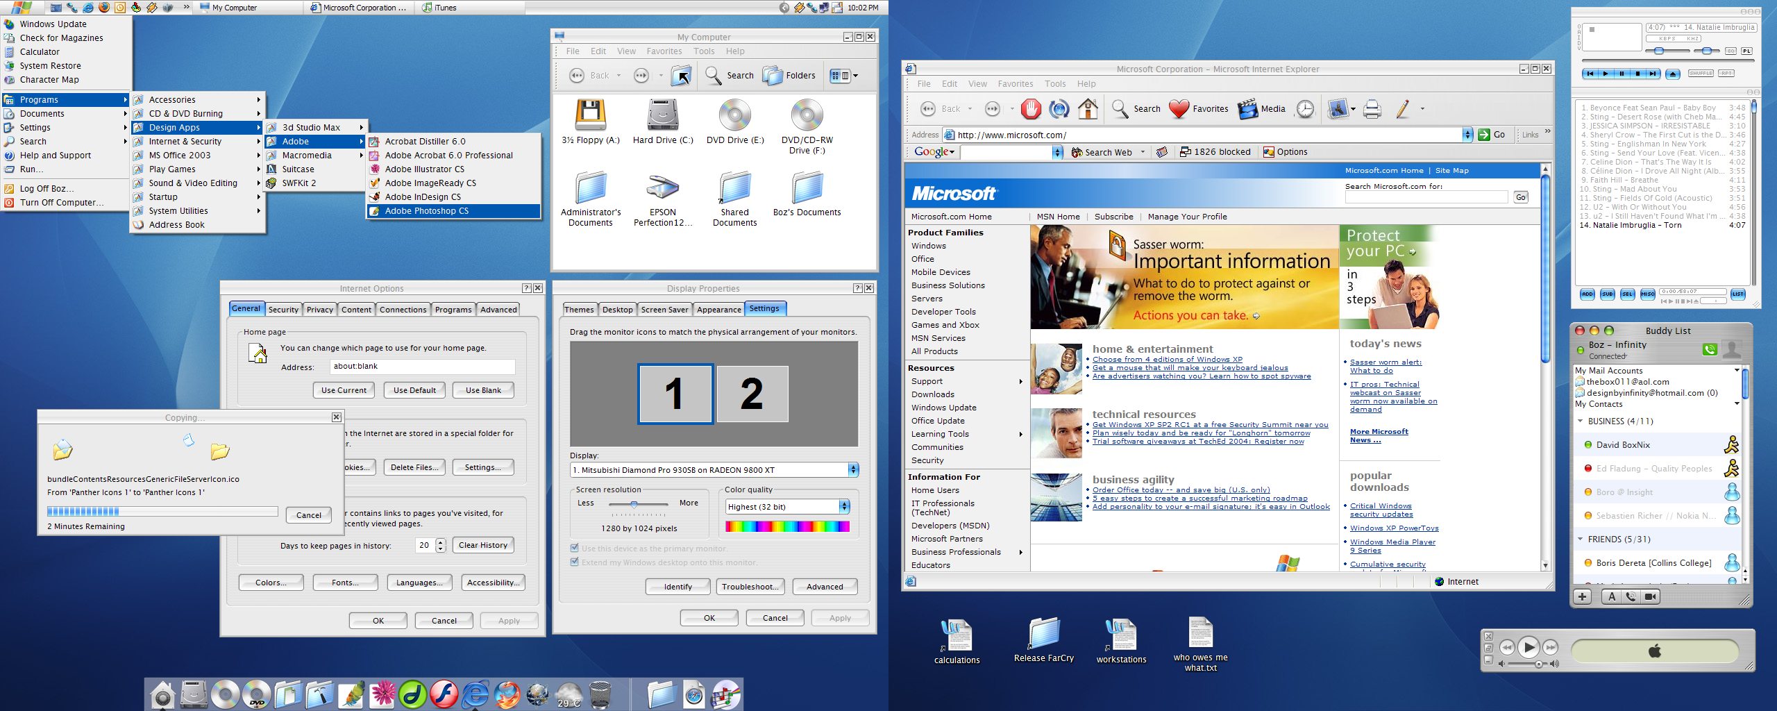Screen dimensions: 1777x711
Task: Click the Refresh icon in Internet Explorer toolbar
Action: coord(1059,108)
